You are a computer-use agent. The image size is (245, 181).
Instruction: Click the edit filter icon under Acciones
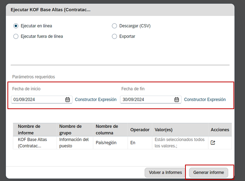(213, 143)
